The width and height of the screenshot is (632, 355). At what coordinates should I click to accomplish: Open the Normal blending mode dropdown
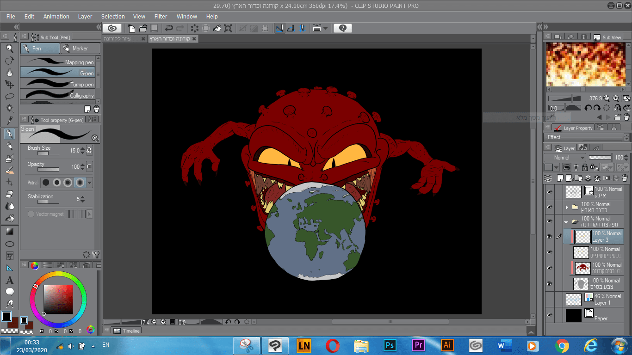[x=564, y=158]
